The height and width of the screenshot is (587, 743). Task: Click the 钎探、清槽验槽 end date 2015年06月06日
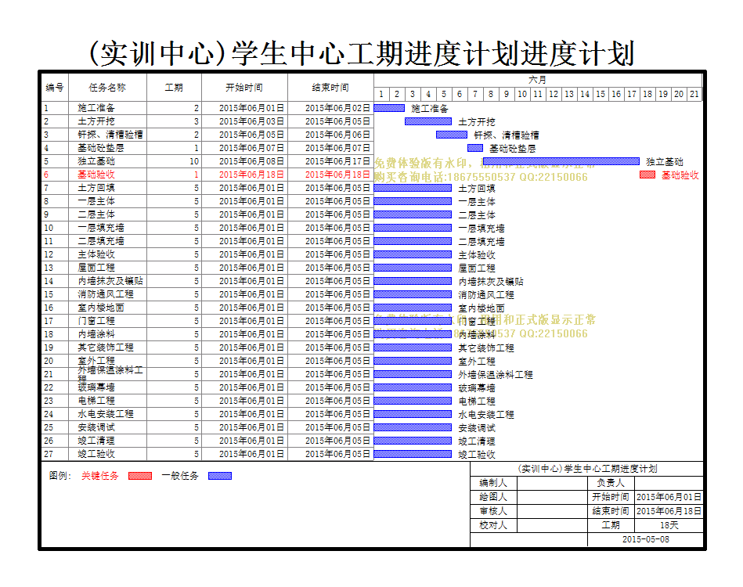click(338, 135)
